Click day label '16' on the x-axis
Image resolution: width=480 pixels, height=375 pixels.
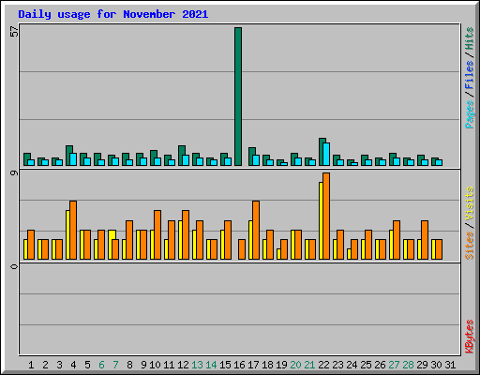click(239, 365)
